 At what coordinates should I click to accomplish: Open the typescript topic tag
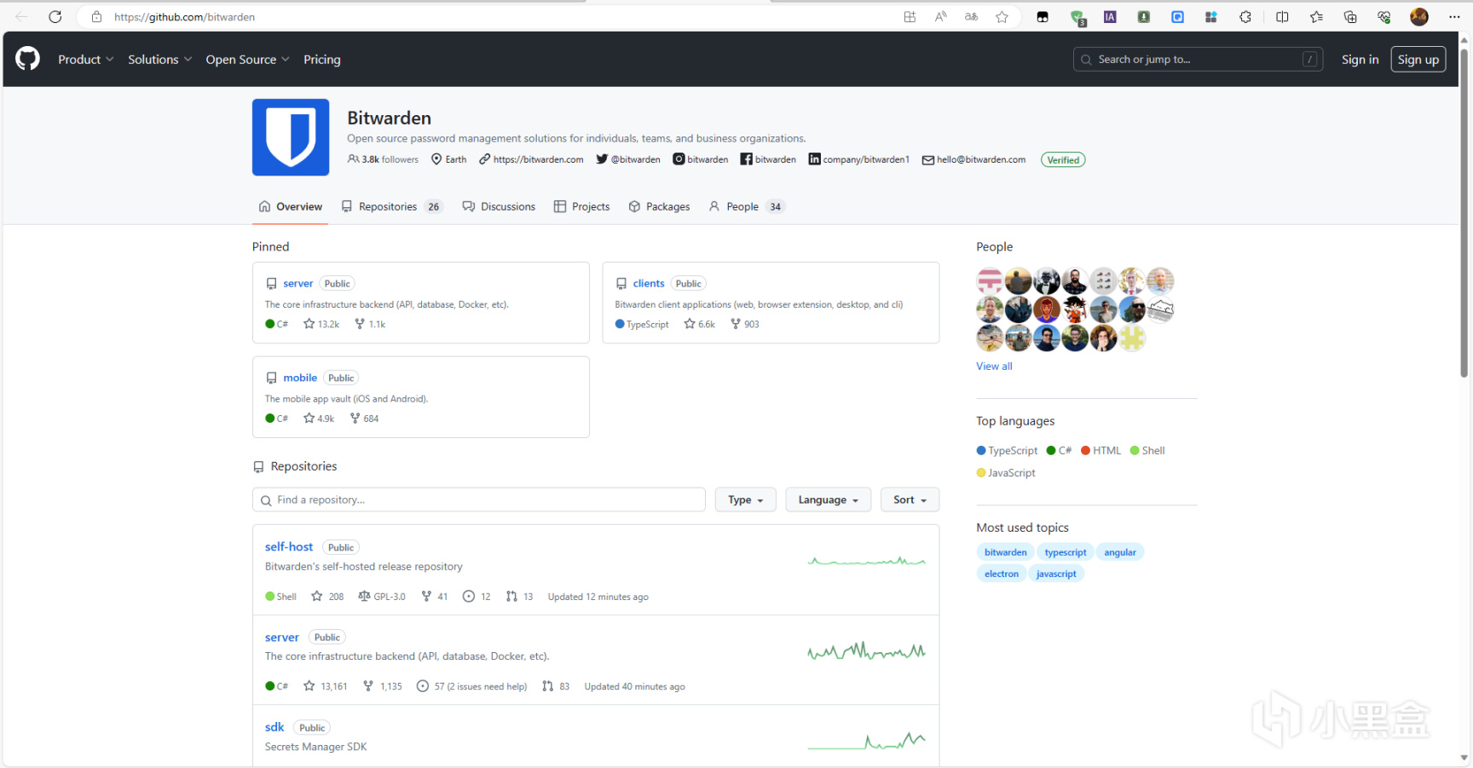(1066, 552)
